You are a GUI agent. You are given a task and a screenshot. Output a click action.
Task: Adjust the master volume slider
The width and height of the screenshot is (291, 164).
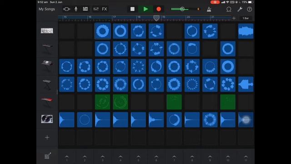[x=182, y=9]
